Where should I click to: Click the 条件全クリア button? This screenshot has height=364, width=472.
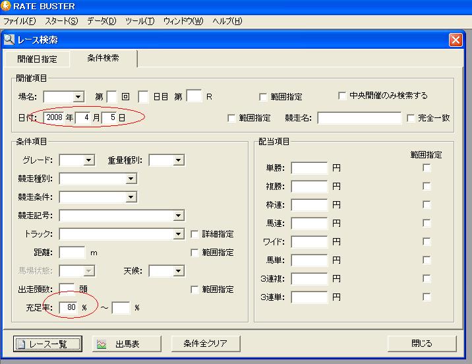[x=206, y=344]
